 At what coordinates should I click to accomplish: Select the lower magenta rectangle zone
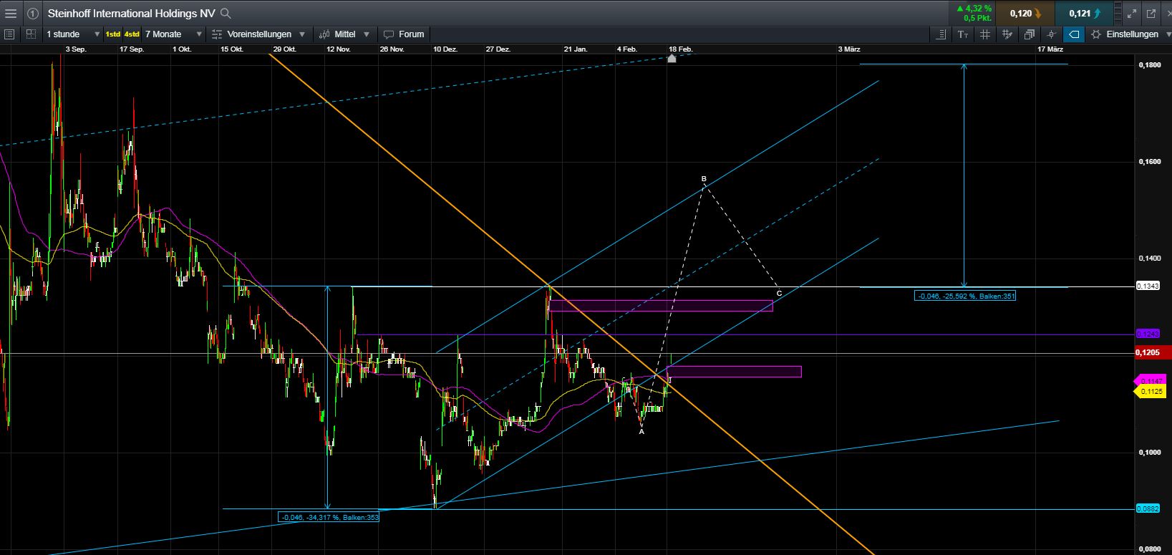pyautogui.click(x=734, y=372)
